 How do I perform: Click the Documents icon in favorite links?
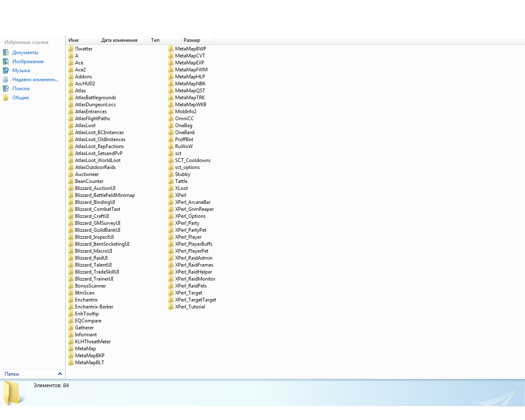6,52
